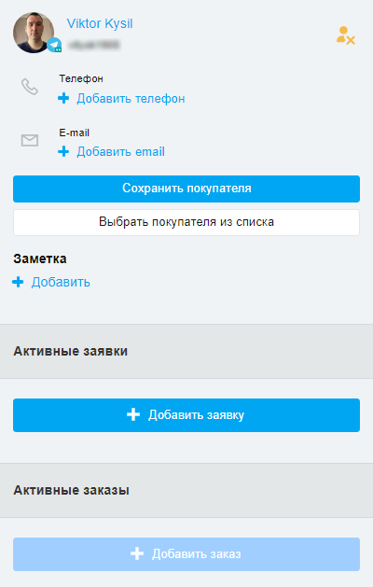The width and height of the screenshot is (373, 587).
Task: Click plus icon beside Добавить email
Action: 63,151
